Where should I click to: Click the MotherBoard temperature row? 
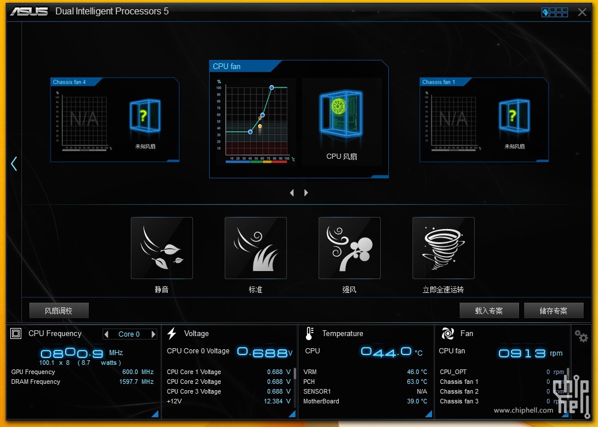[x=365, y=402]
